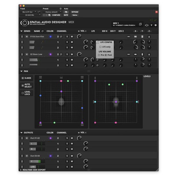Enable LEVEL LOCK checkbox

coord(23,93)
